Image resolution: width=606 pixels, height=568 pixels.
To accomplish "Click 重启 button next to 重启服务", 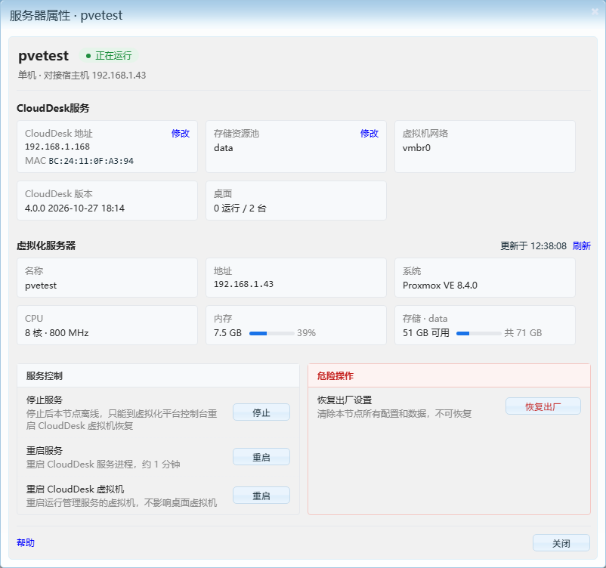I will click(x=261, y=457).
